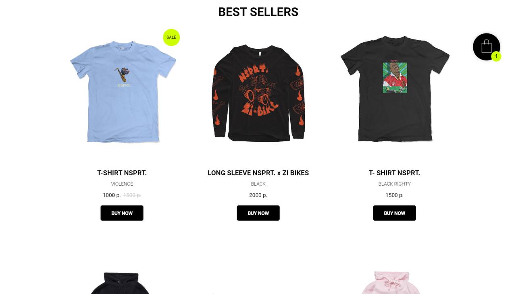Viewport: 516px width, 294px height.
Task: Click the 1000 p. sale price
Action: (x=112, y=195)
